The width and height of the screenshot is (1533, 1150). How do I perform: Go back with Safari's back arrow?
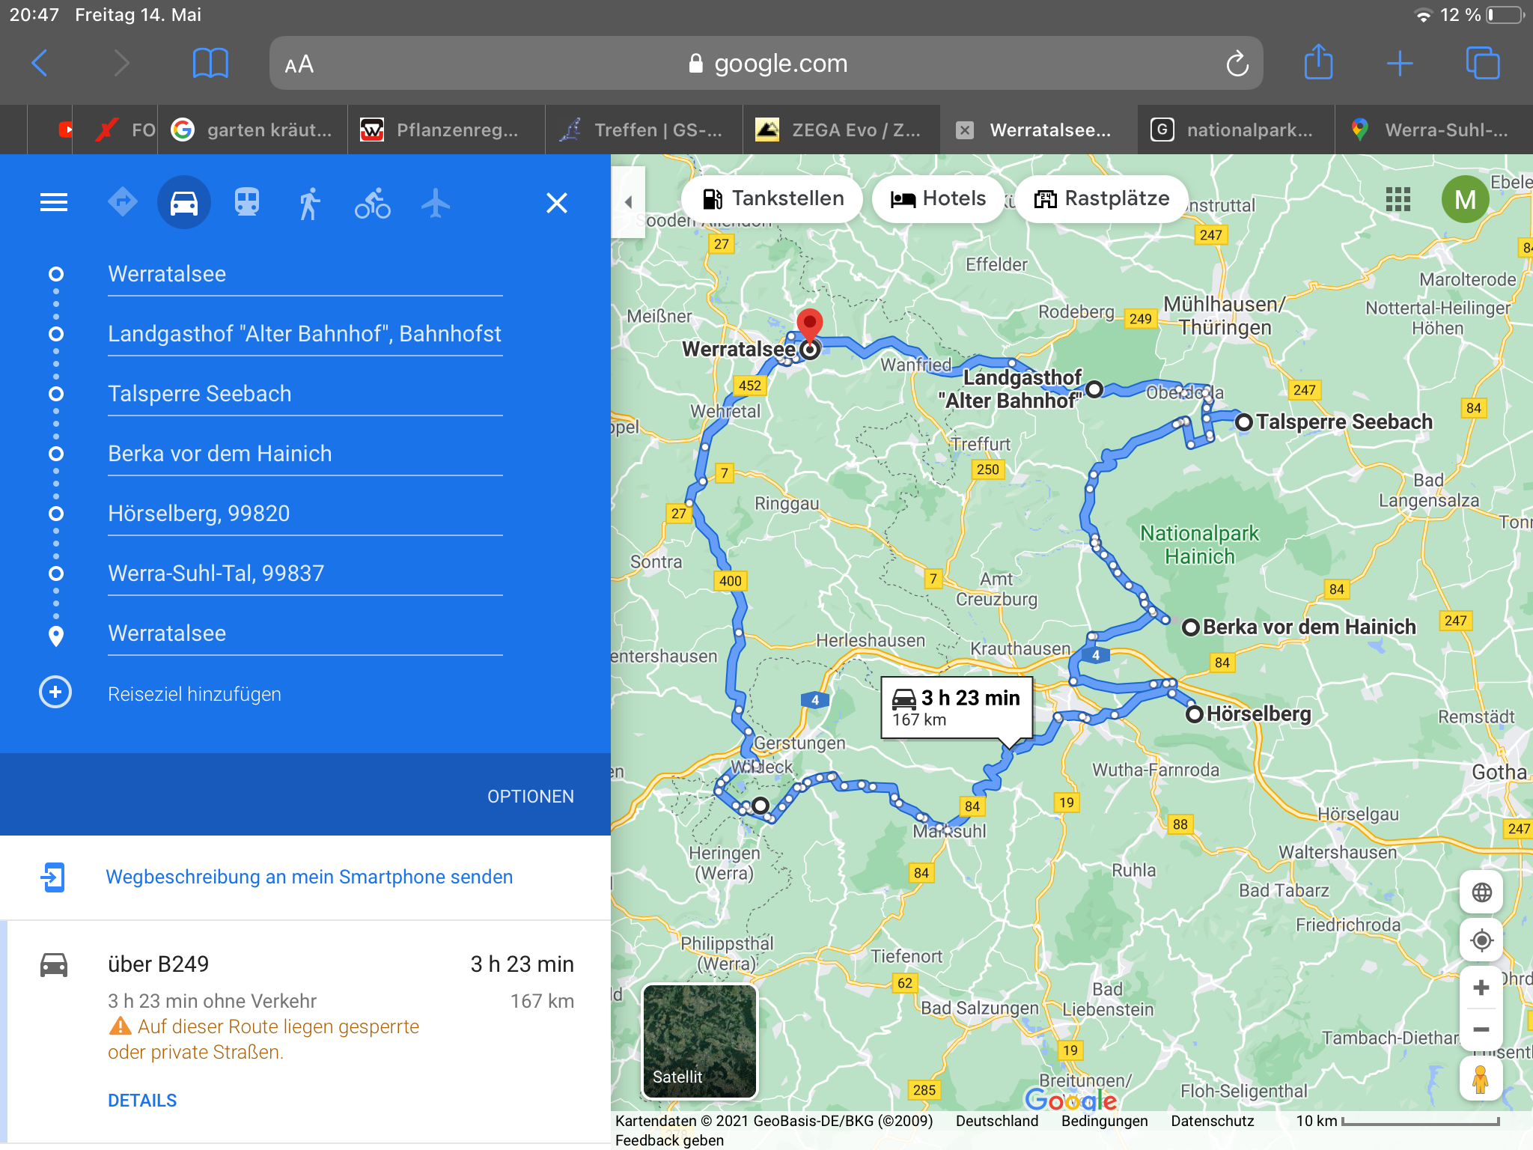pos(40,64)
